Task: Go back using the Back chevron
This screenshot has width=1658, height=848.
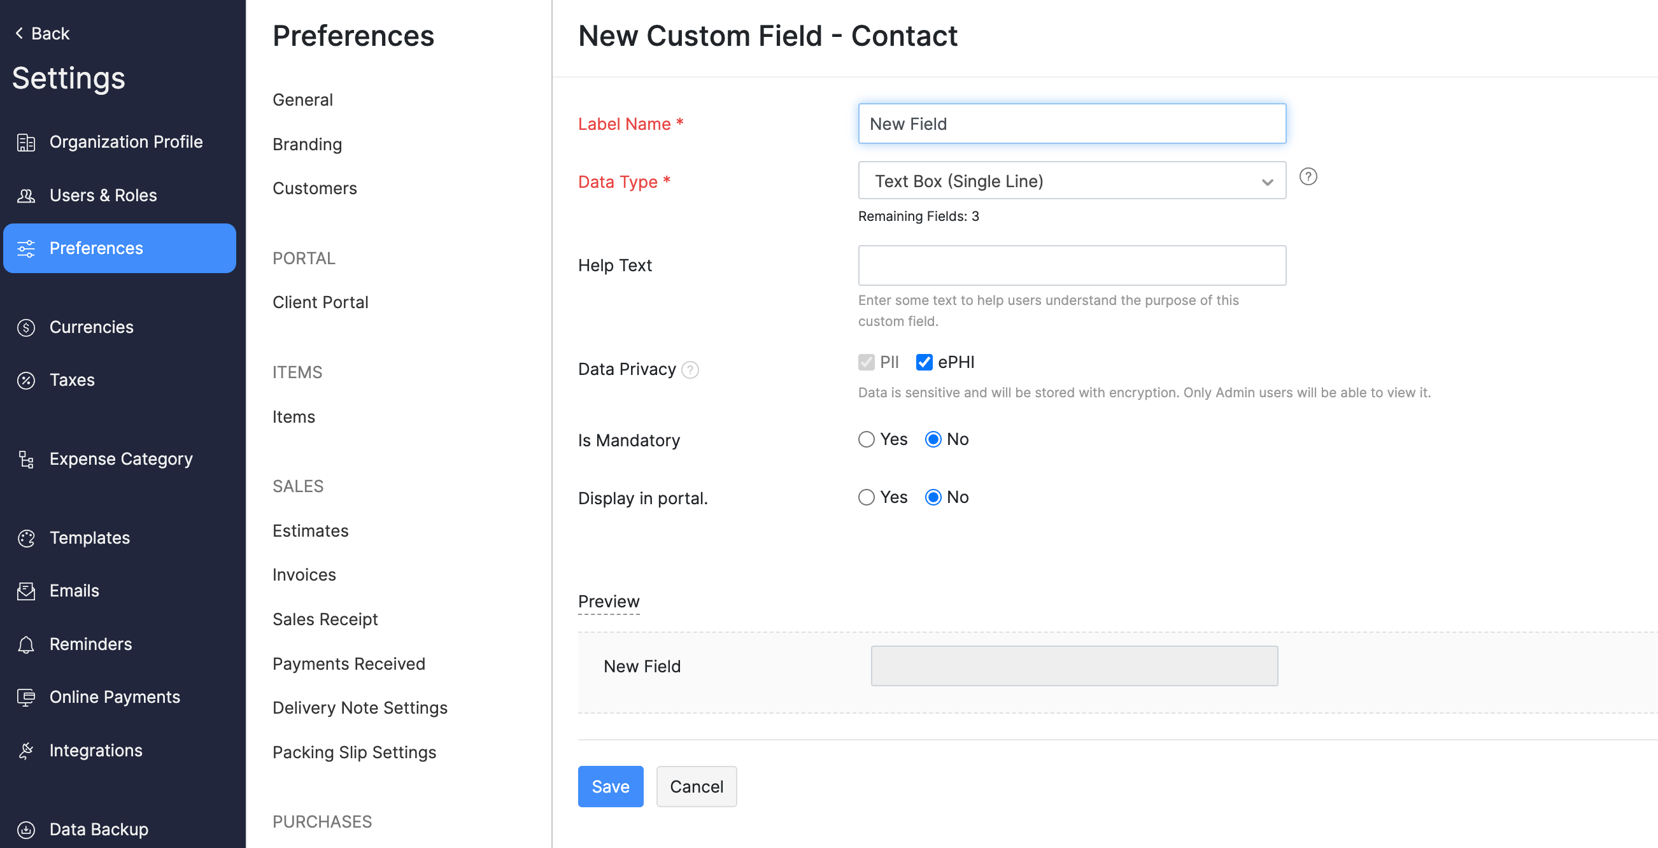Action: 19,33
